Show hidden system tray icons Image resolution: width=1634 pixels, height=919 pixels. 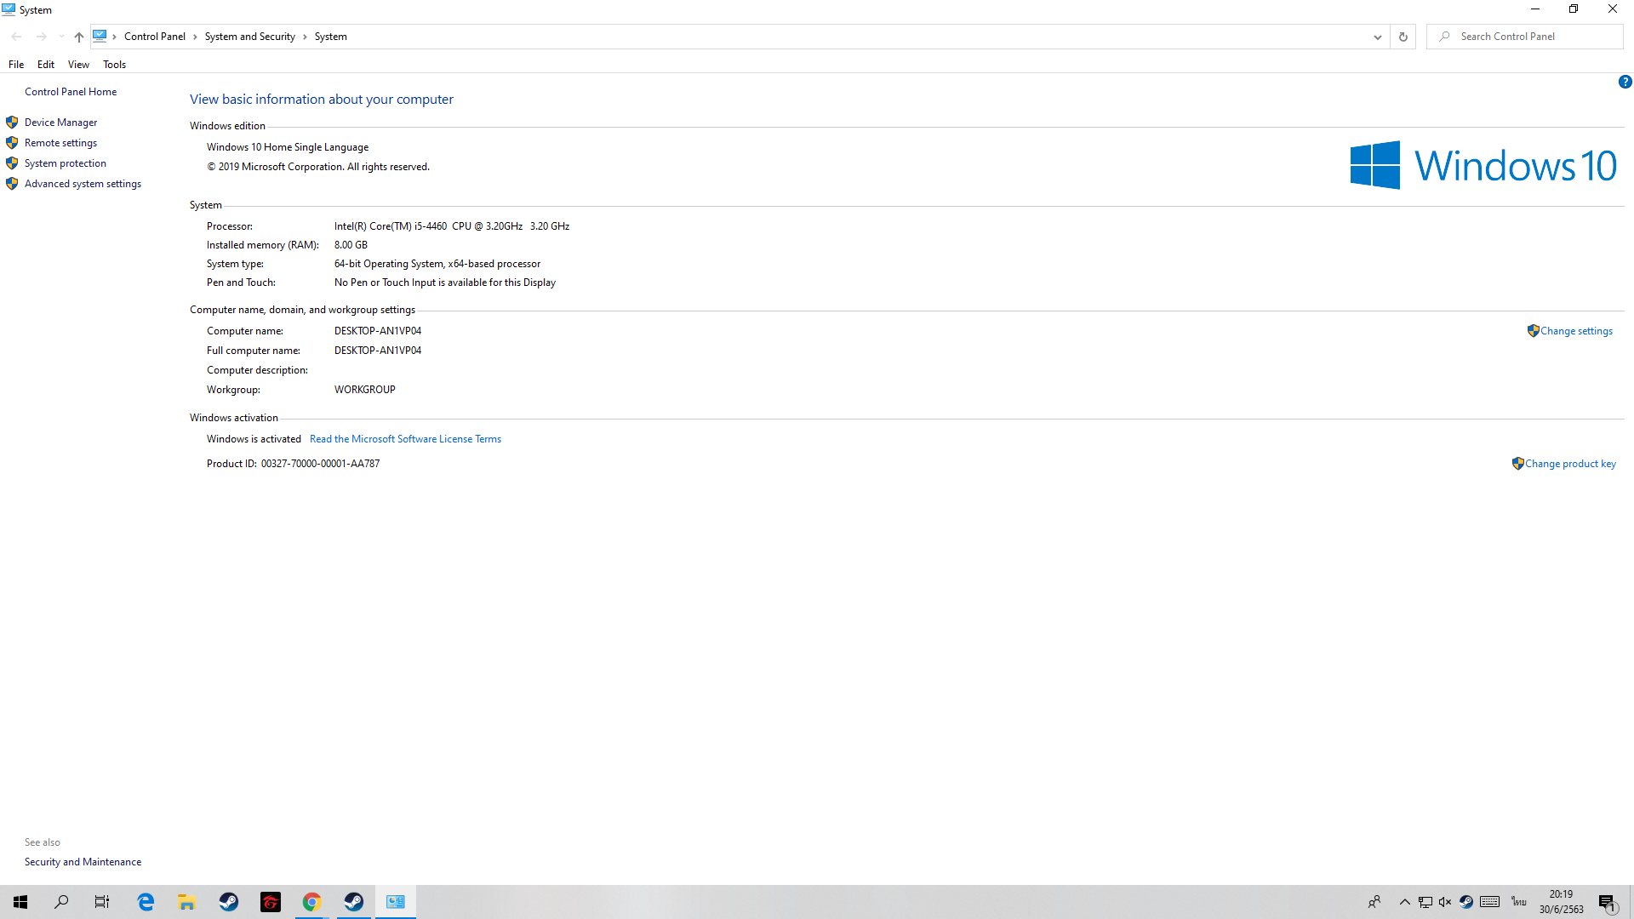pos(1404,902)
